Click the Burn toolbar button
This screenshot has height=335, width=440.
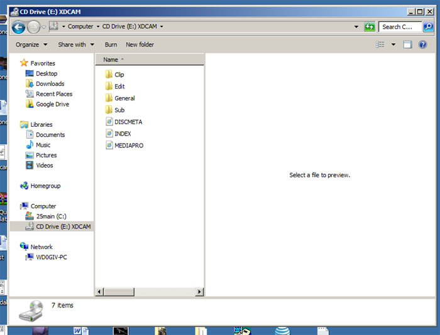(111, 45)
